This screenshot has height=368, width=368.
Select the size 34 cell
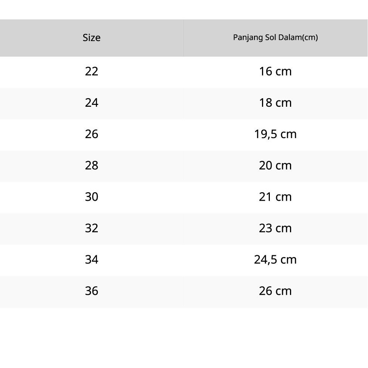pyautogui.click(x=91, y=259)
